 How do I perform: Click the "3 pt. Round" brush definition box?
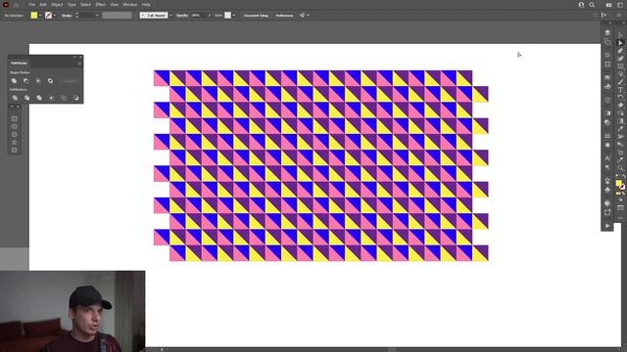tap(154, 16)
